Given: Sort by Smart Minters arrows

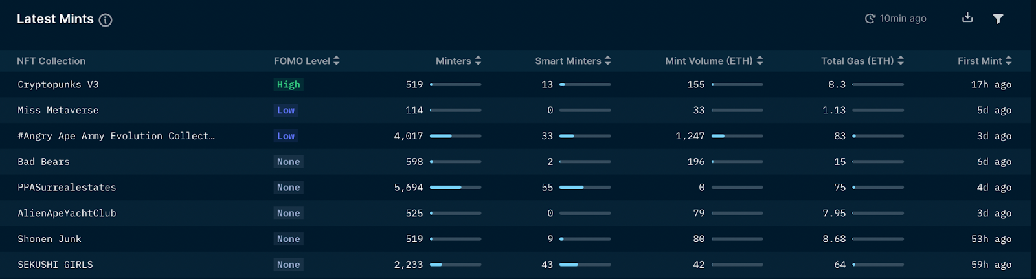Looking at the screenshot, I should point(607,61).
